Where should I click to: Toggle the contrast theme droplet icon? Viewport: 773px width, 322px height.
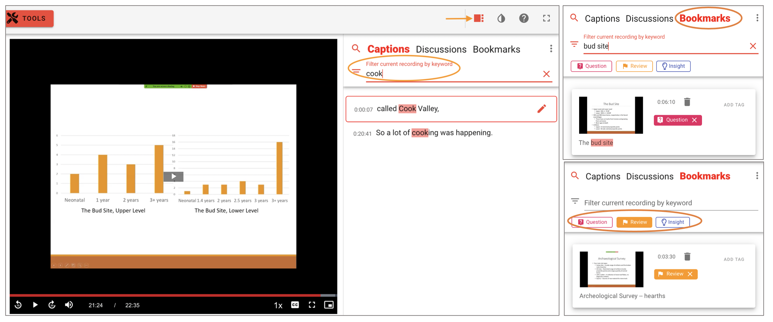[501, 18]
